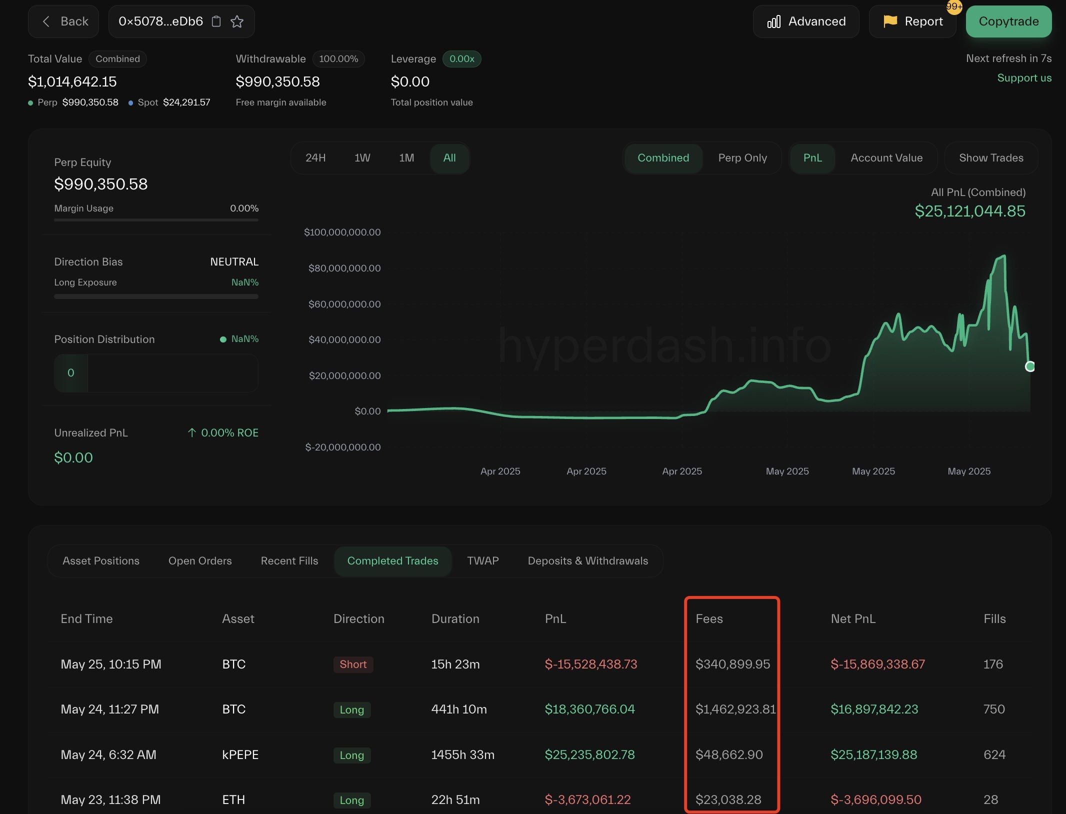Open Advanced view with bar chart icon
This screenshot has height=814, width=1066.
coord(806,21)
